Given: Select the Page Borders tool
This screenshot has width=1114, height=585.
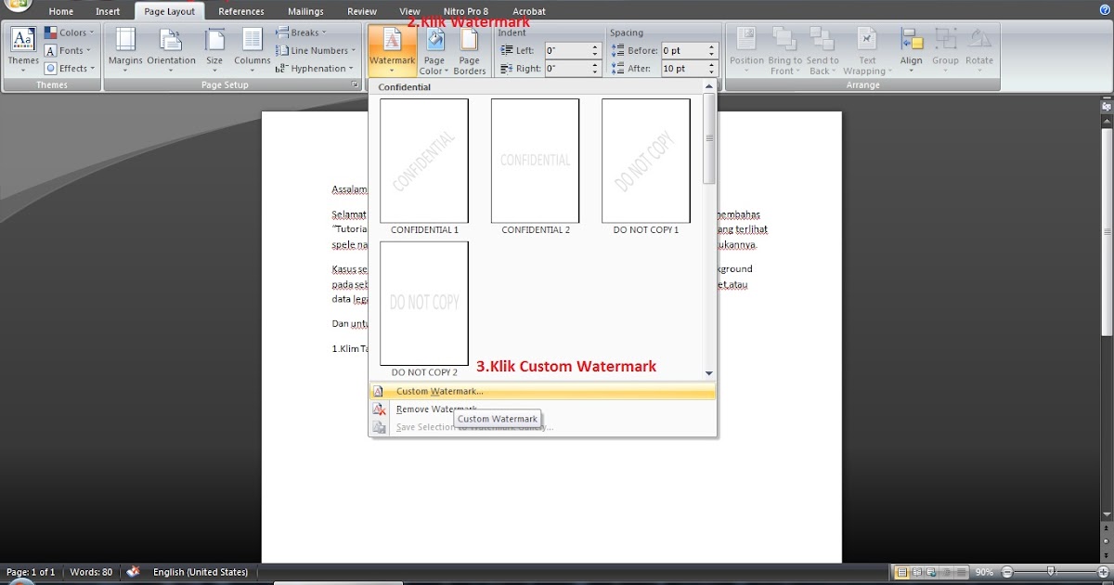Looking at the screenshot, I should [470, 48].
